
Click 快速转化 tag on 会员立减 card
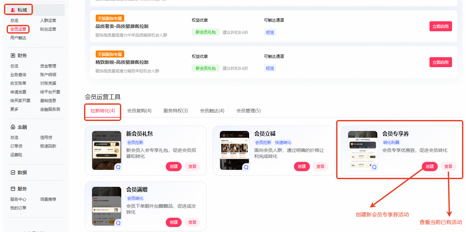tap(283, 142)
